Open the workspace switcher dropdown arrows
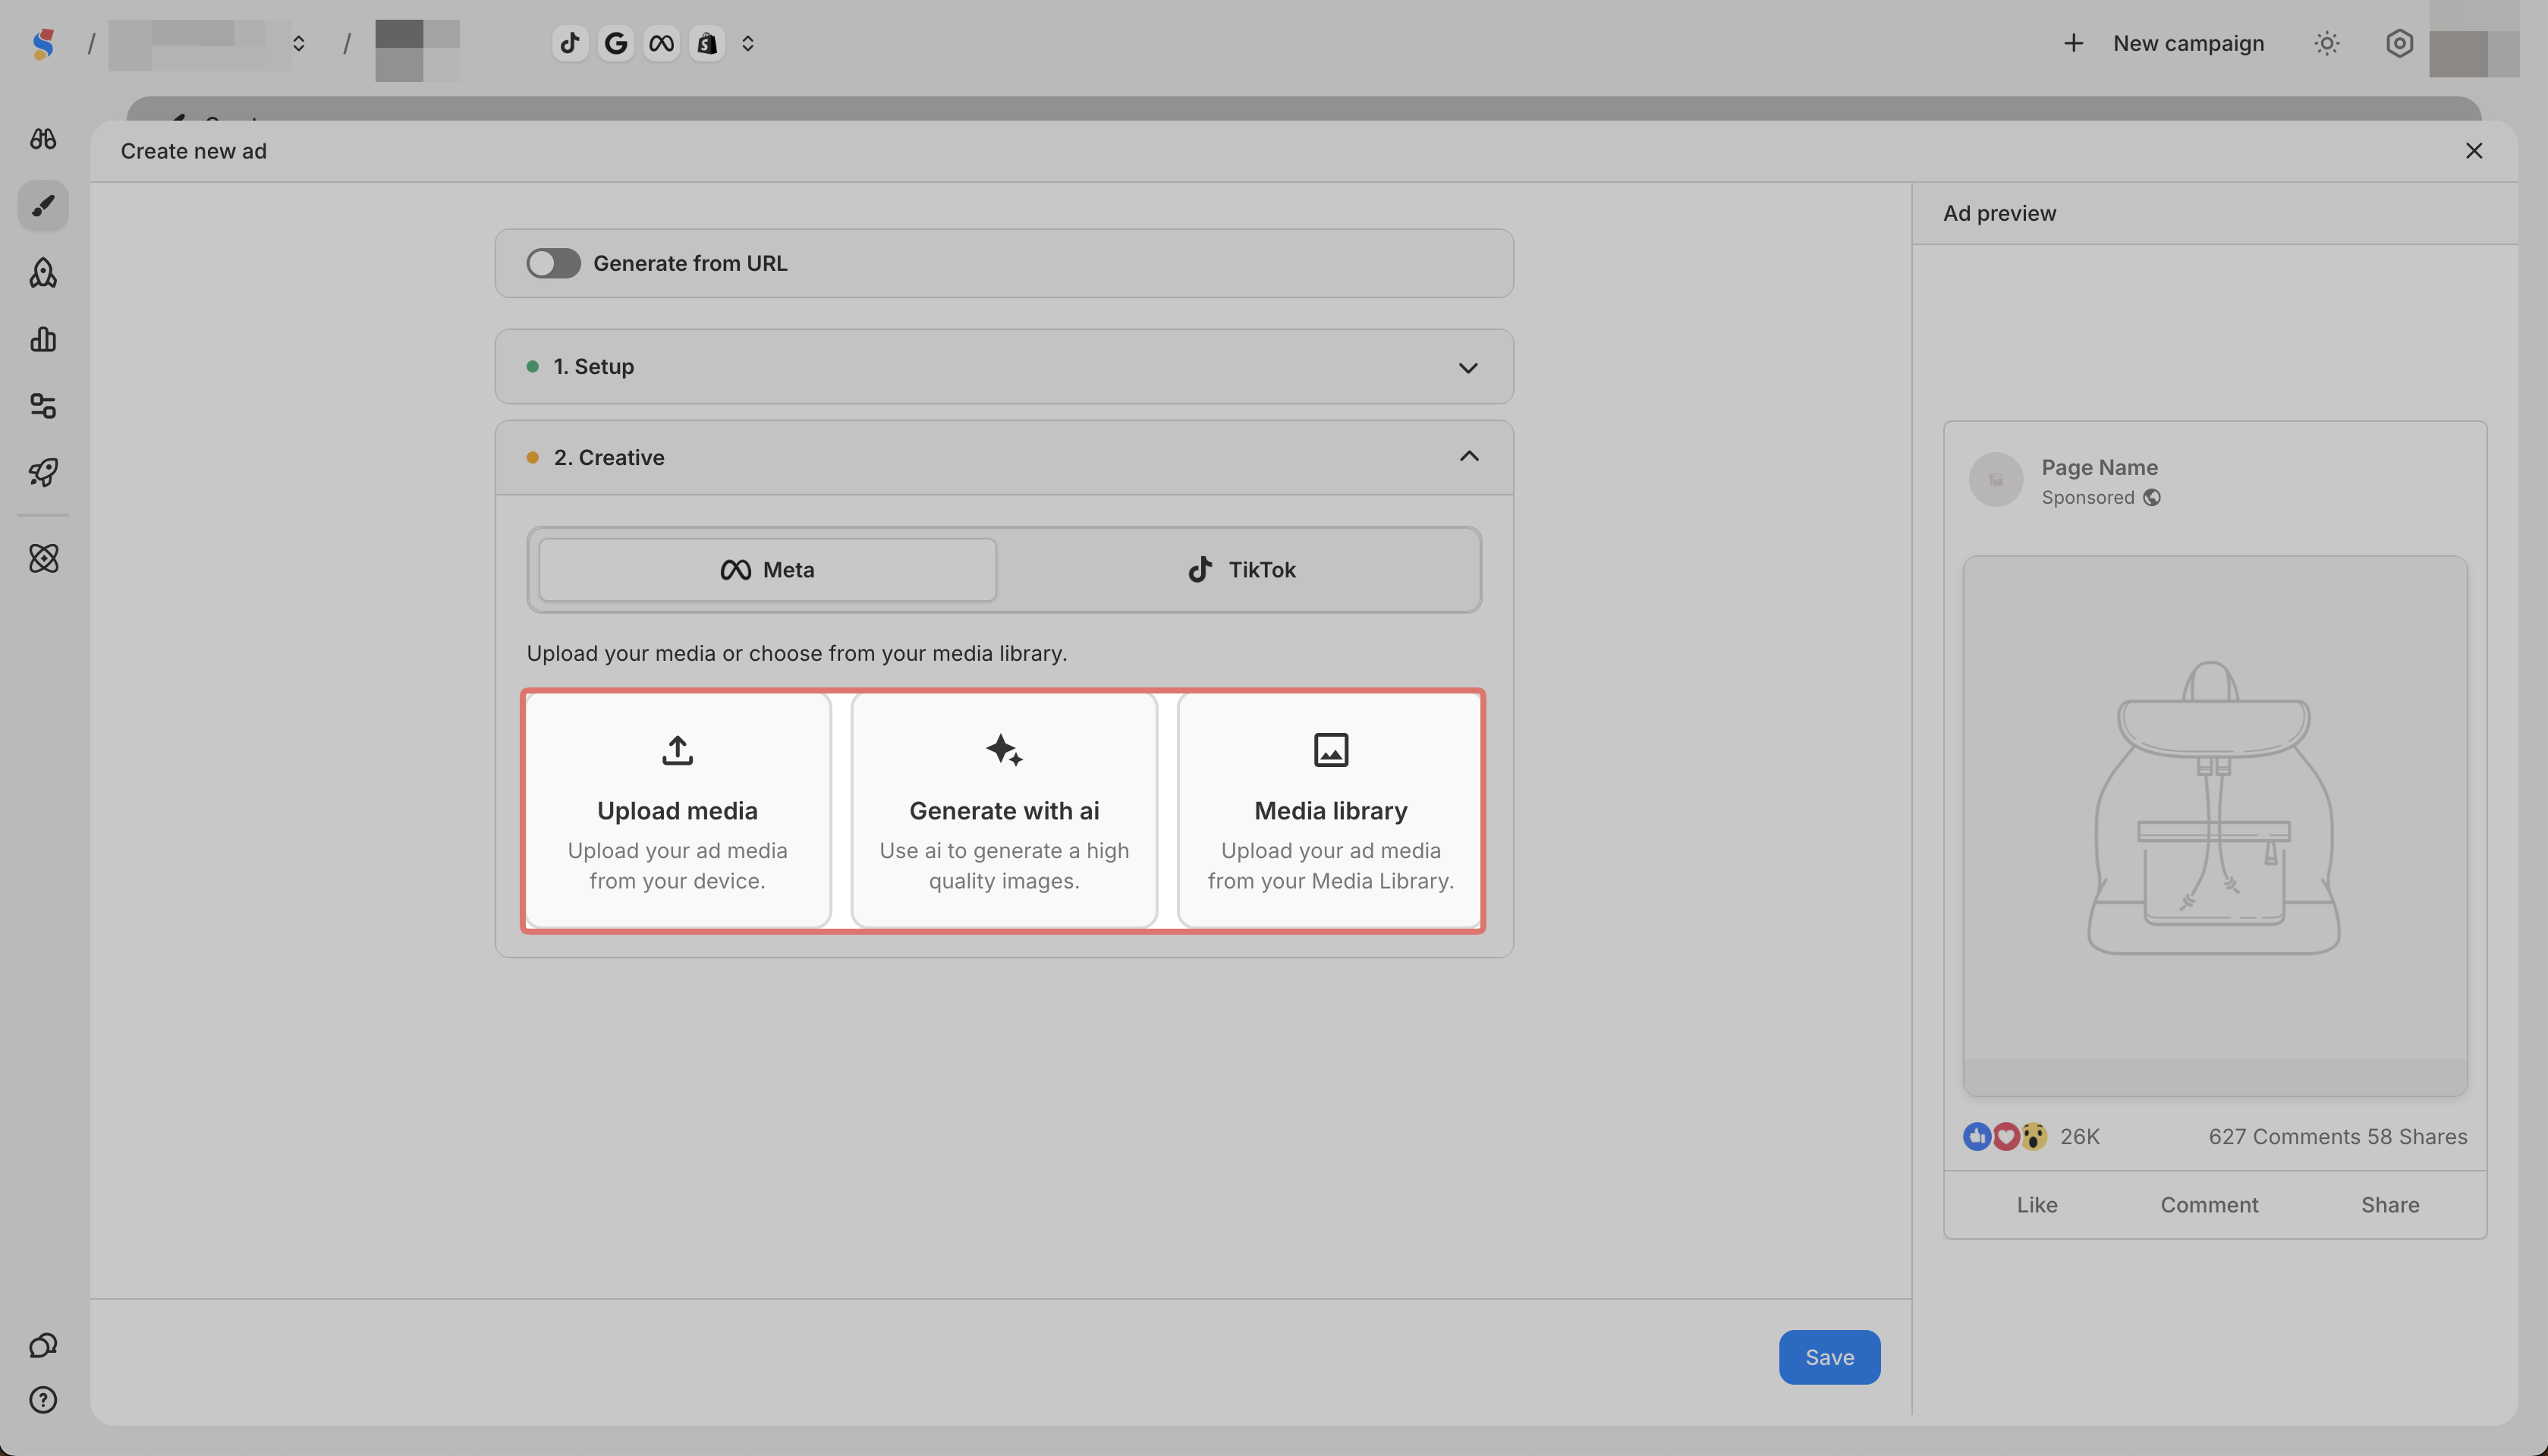Image resolution: width=2548 pixels, height=1456 pixels. tap(298, 44)
